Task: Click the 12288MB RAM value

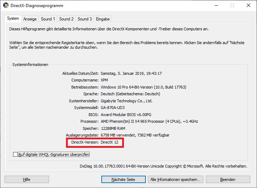Action: [x=113, y=128]
